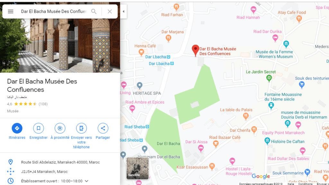Open the Conditions link at bottom
The height and width of the screenshot is (185, 329).
point(305,184)
